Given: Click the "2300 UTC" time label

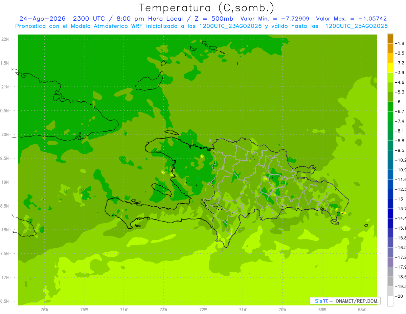Looking at the screenshot, I should tap(89, 19).
